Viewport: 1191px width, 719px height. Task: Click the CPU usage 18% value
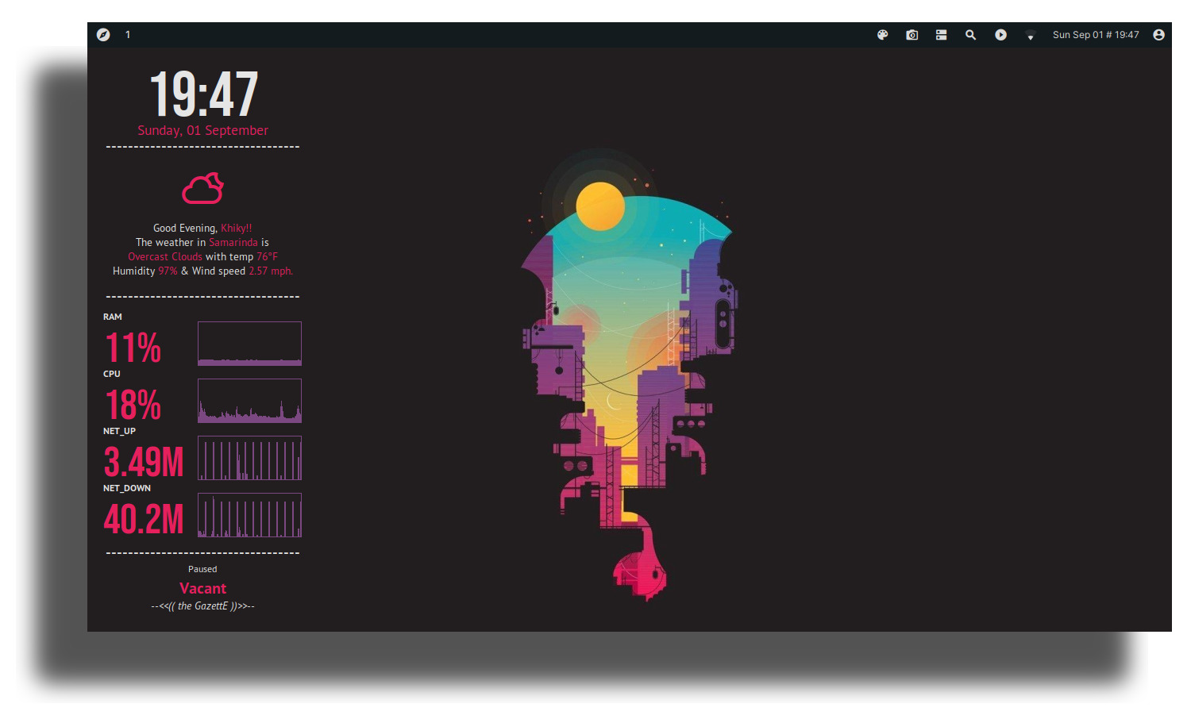point(133,406)
